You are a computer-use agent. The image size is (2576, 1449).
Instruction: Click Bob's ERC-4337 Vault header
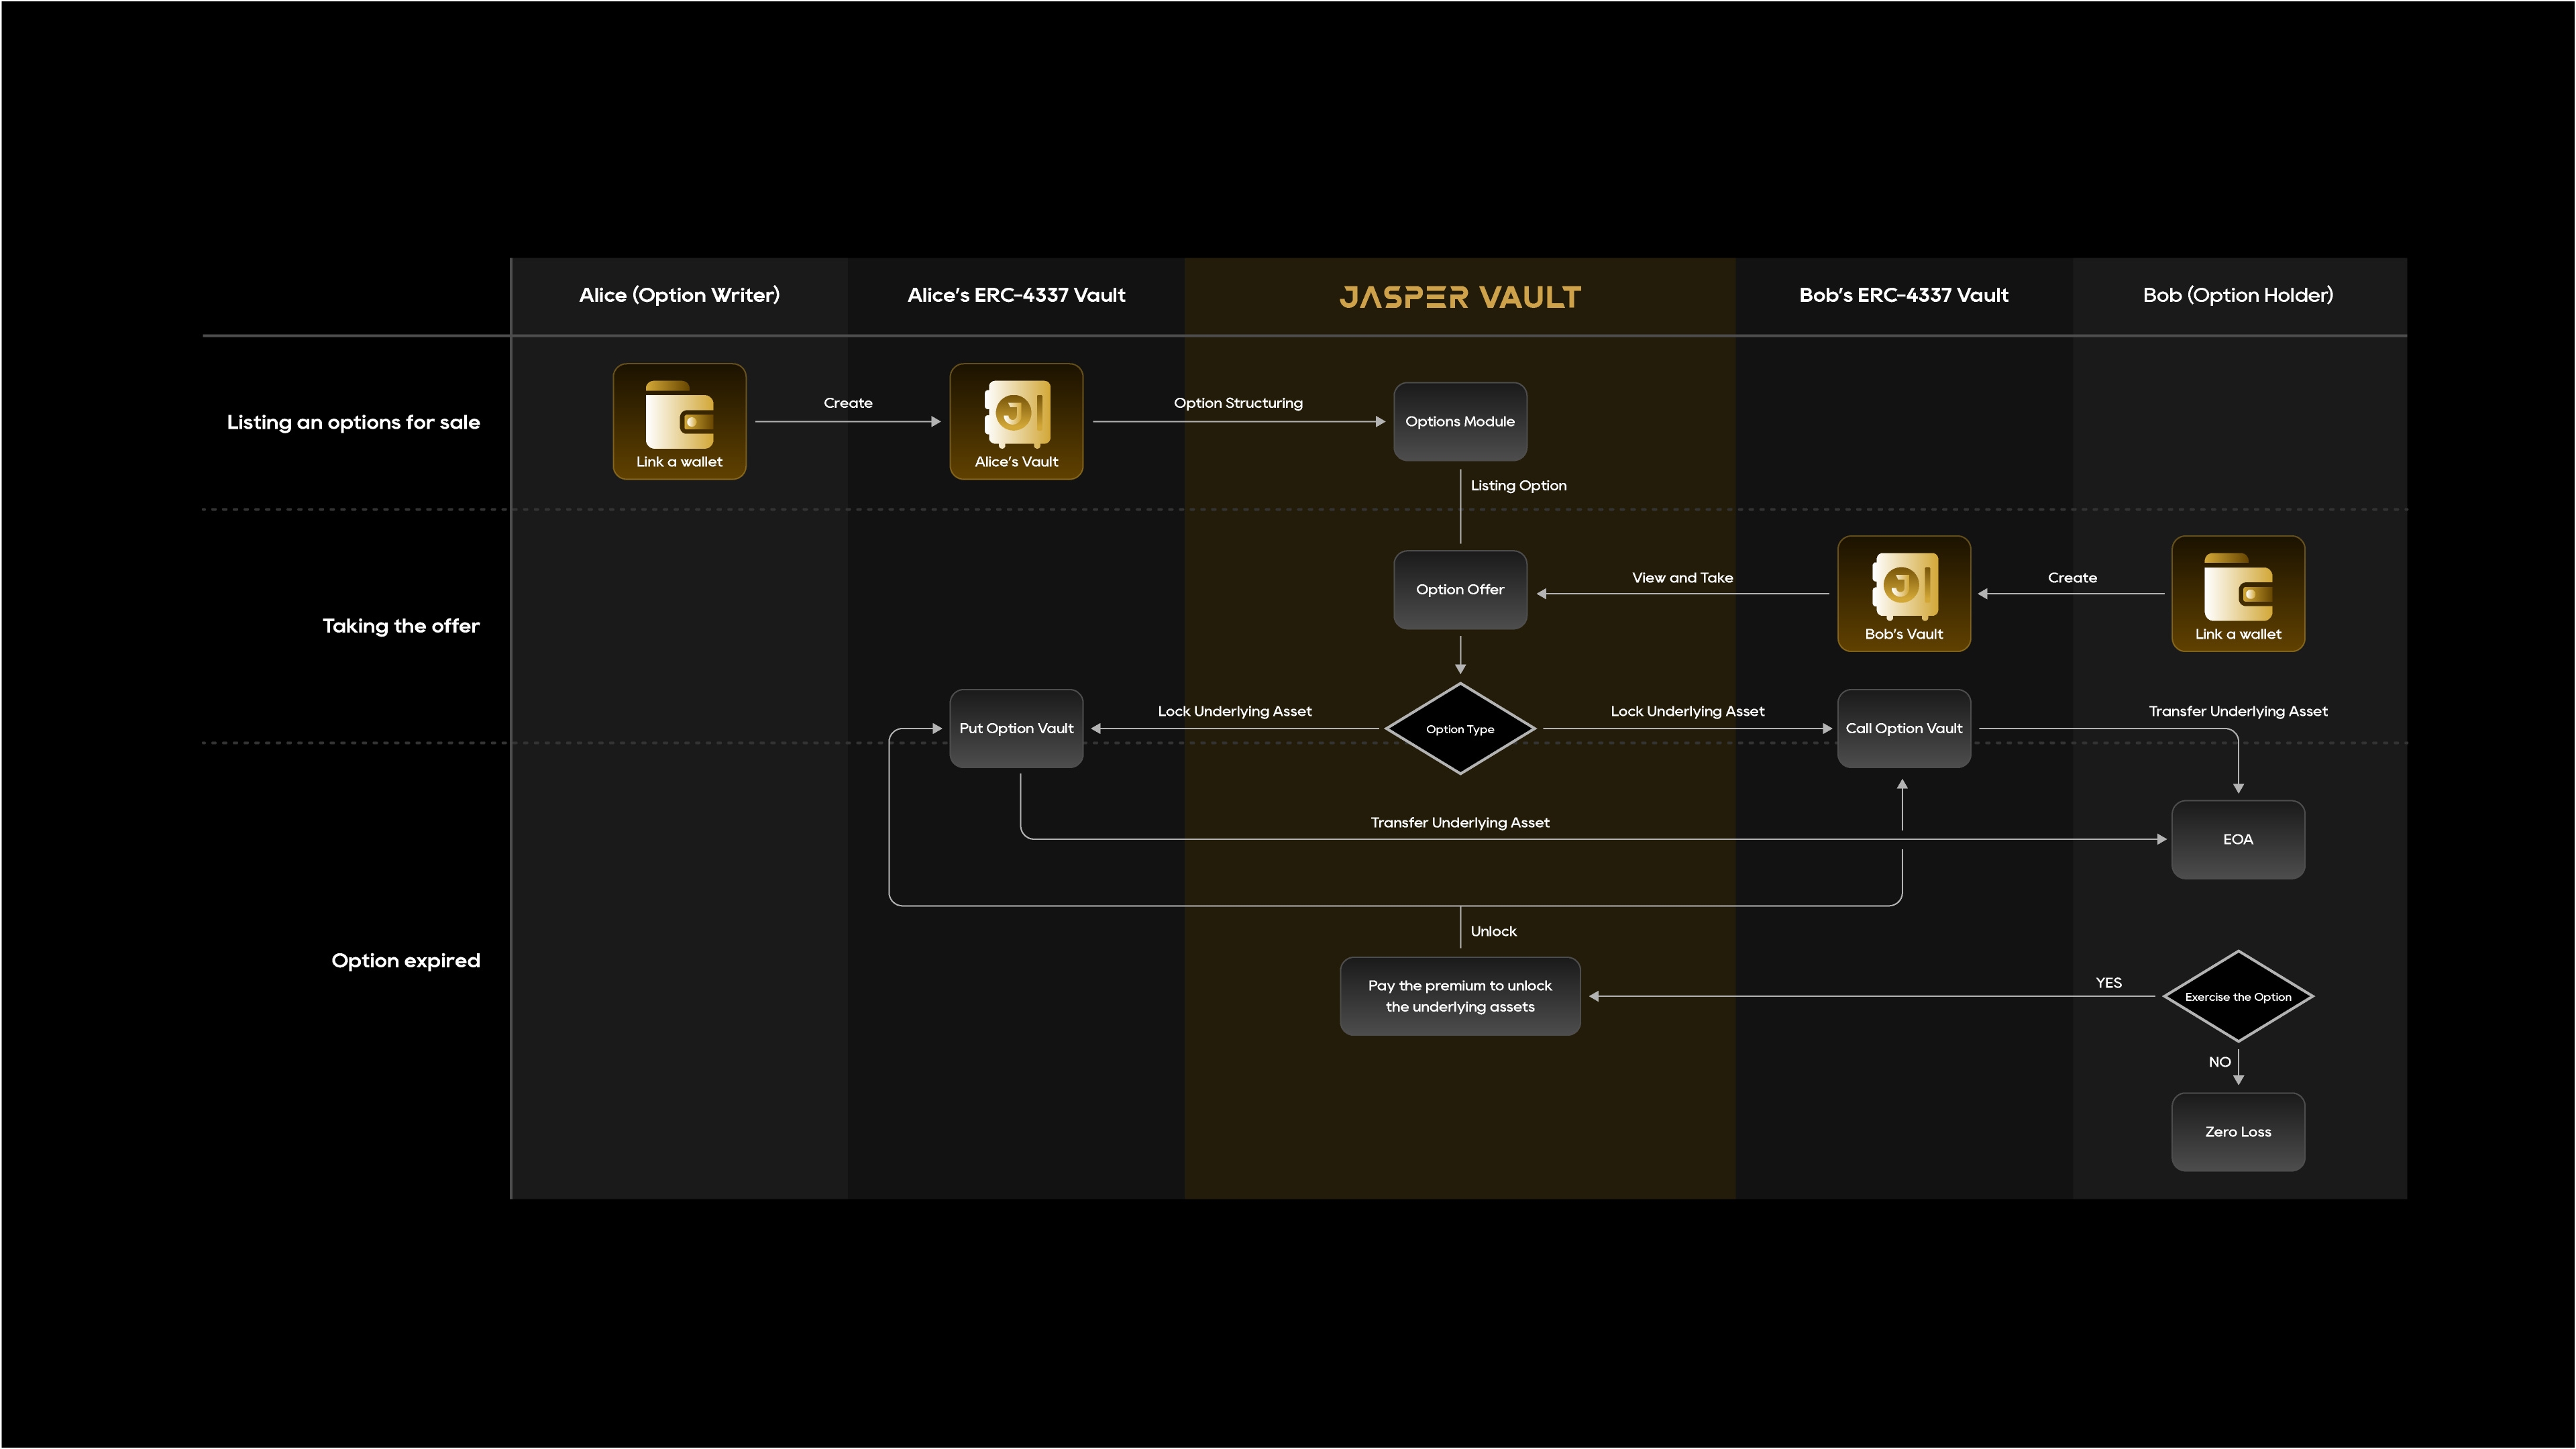point(1904,295)
